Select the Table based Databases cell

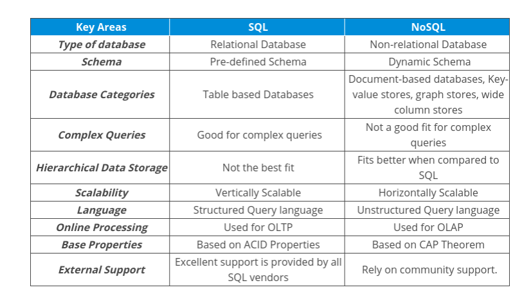click(257, 94)
